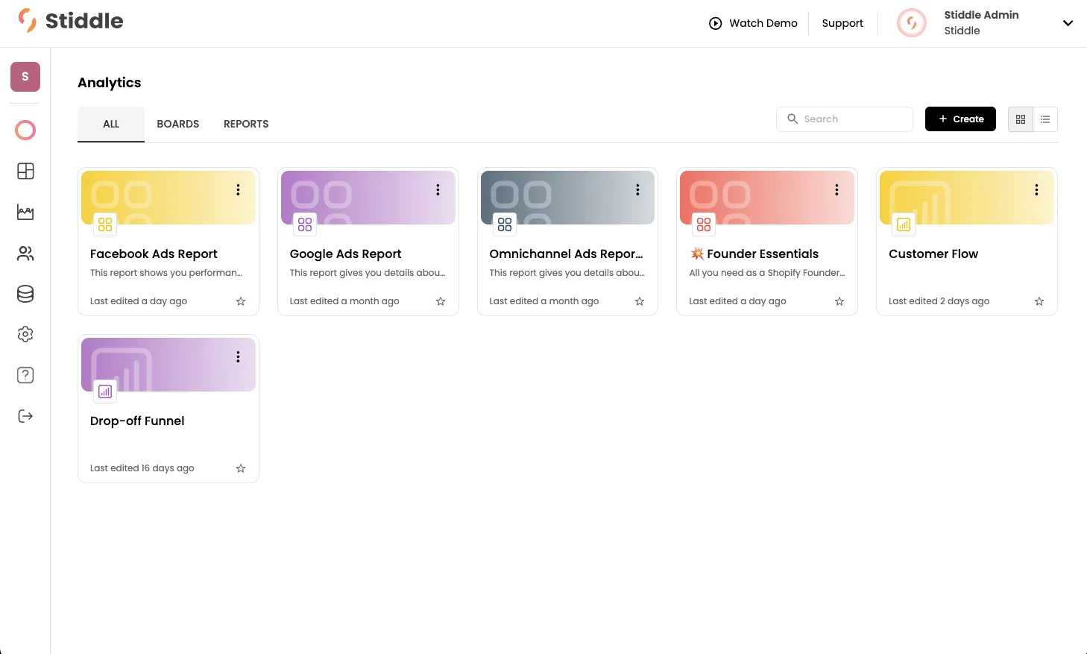Click the board icon on Omnichannel Ads card
Screen dimensions: 1087x654
[505, 224]
